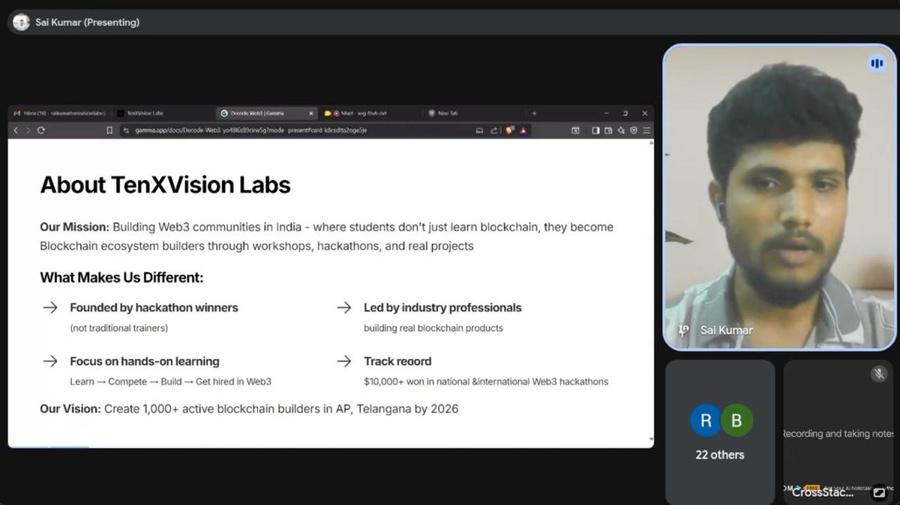Image resolution: width=900 pixels, height=505 pixels.
Task: Open the CrossStack notetaker tile
Action: (839, 432)
